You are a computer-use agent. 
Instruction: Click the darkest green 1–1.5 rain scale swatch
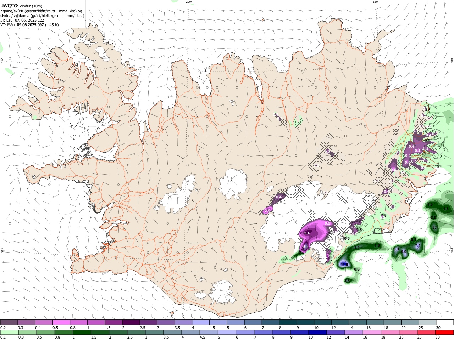(x=82, y=333)
